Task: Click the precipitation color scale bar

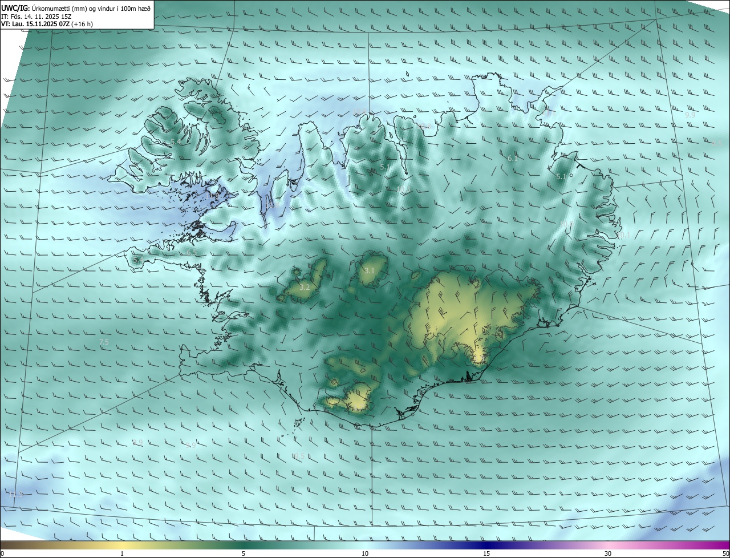Action: point(365,545)
